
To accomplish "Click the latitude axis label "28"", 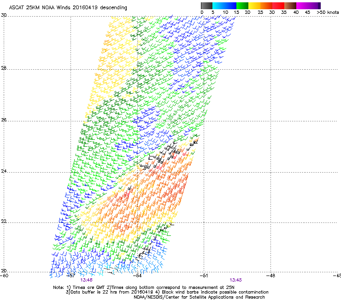I will [4, 68].
